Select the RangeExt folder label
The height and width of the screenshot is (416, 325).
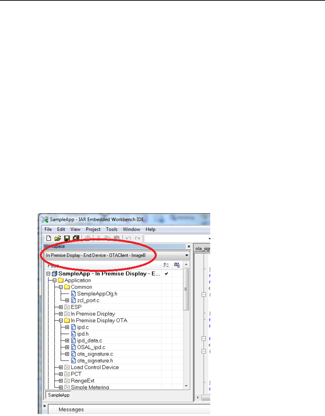83,381
